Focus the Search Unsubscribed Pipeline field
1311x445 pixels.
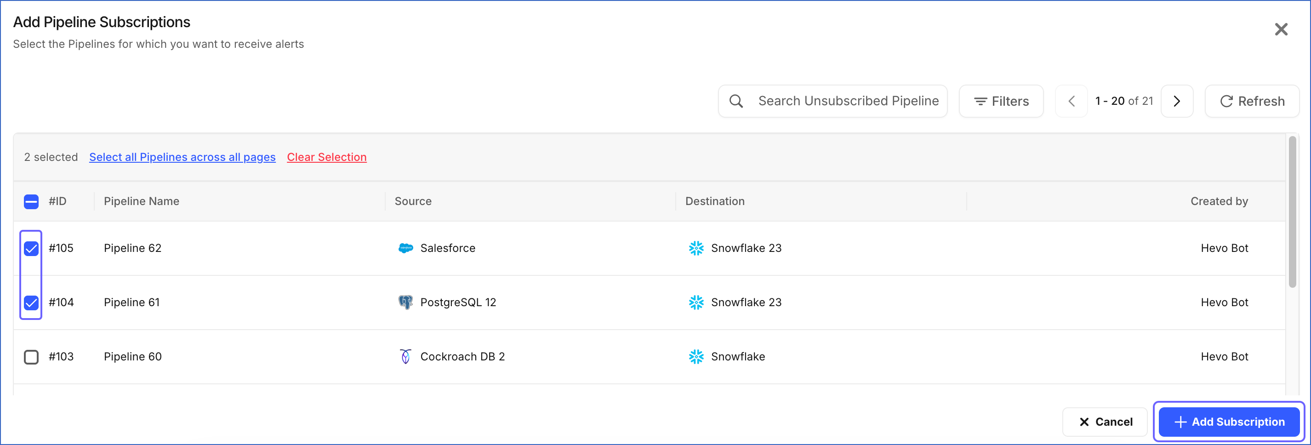point(832,101)
